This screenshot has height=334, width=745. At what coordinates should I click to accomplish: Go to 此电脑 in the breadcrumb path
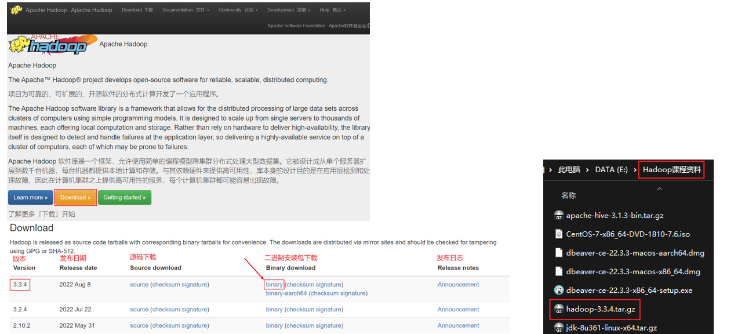[569, 170]
